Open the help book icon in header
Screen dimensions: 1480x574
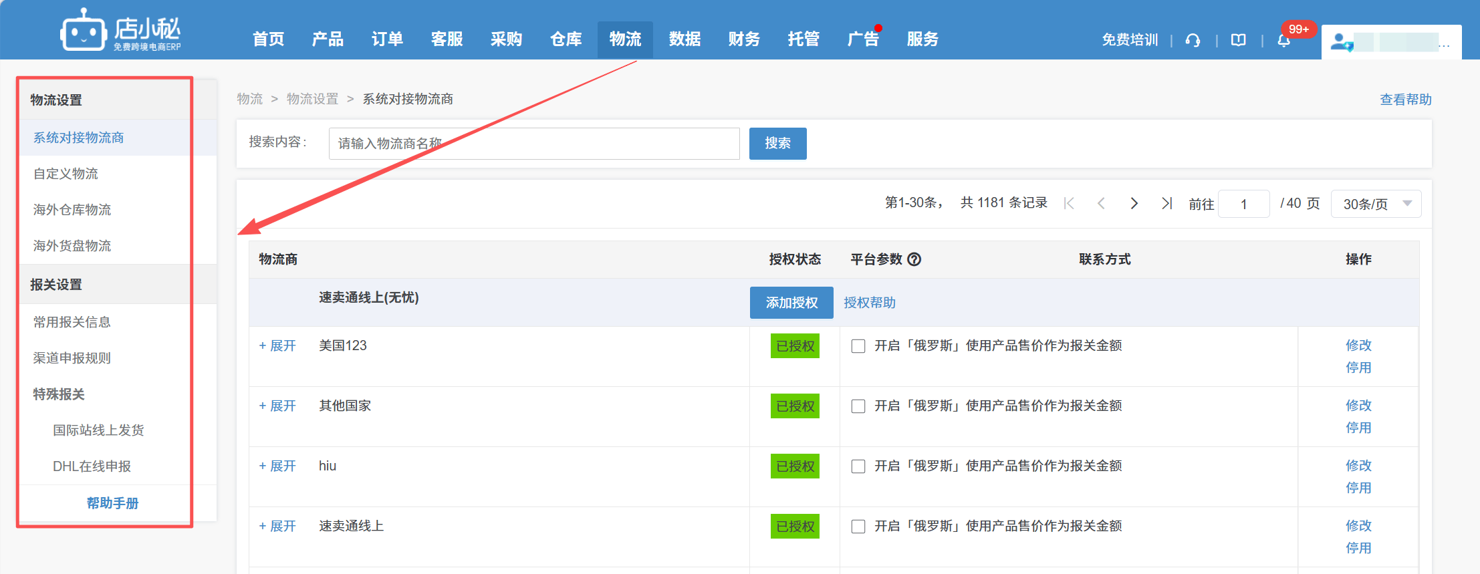pyautogui.click(x=1238, y=40)
